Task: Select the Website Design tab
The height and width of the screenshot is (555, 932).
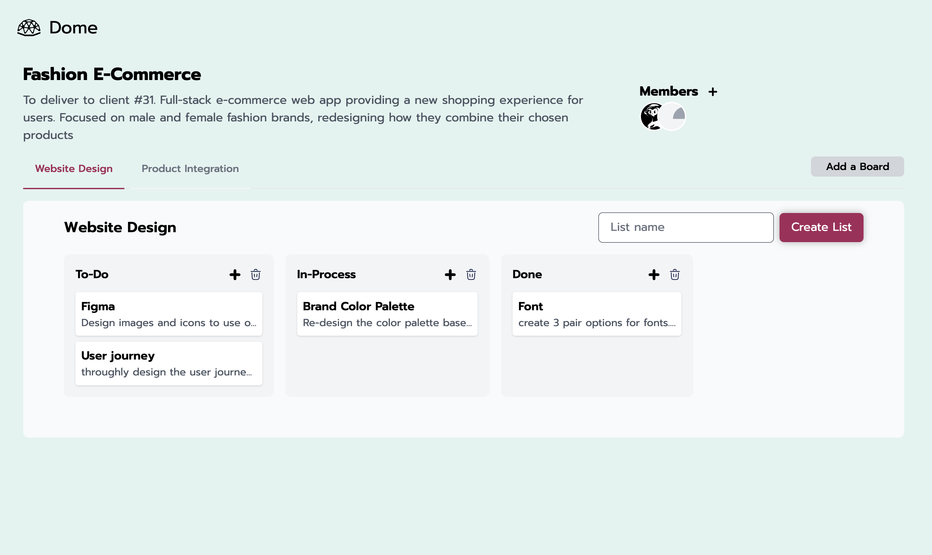Action: click(74, 169)
